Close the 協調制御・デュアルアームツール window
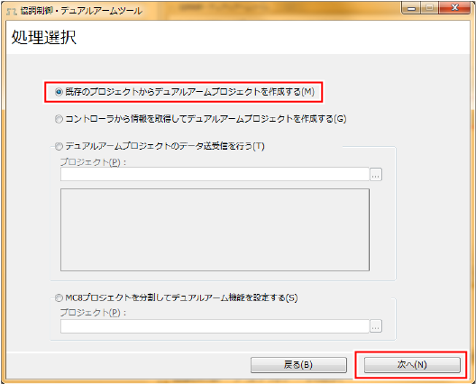This screenshot has height=384, width=476. [x=454, y=8]
